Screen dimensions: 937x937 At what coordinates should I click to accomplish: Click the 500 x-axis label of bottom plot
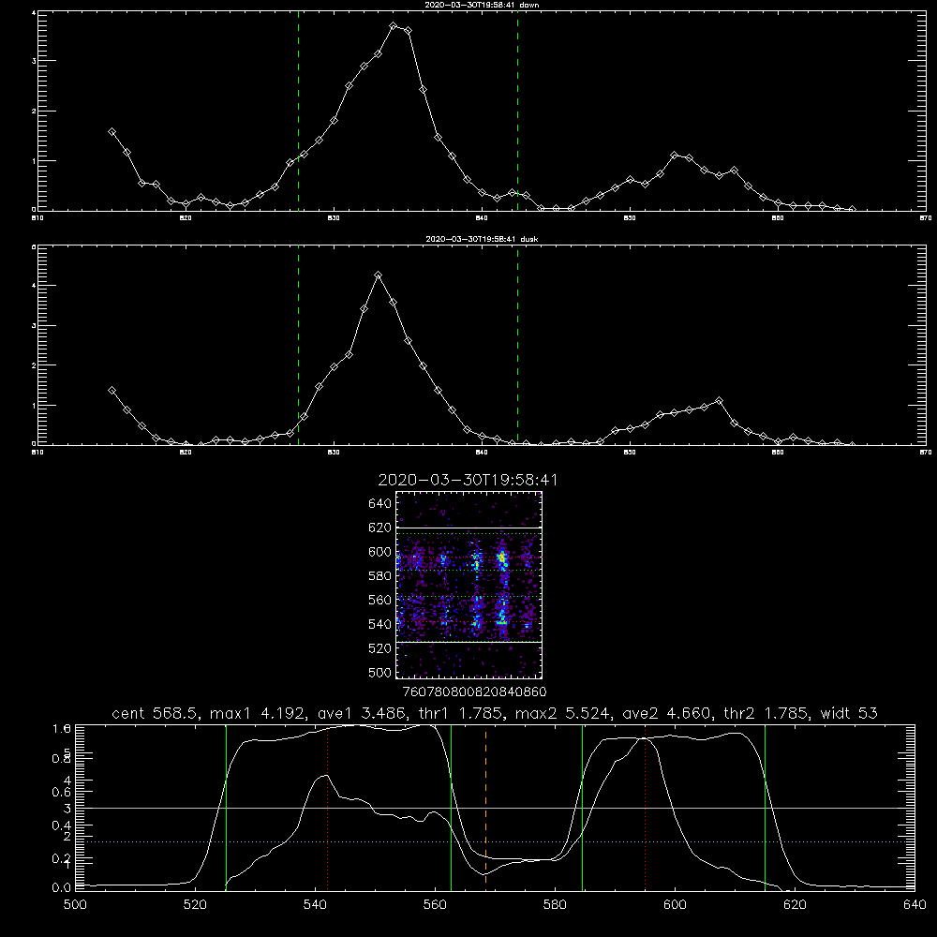(x=75, y=905)
